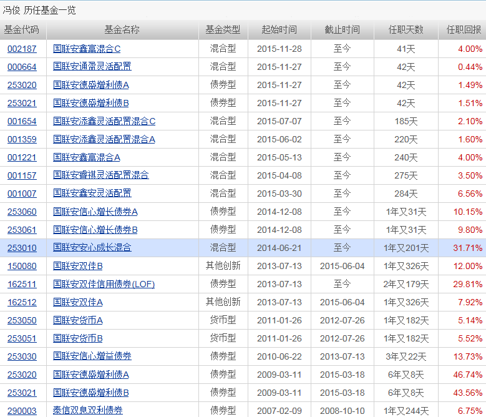This screenshot has width=486, height=417.
Task: Click fund code 253060
Action: click(x=22, y=212)
